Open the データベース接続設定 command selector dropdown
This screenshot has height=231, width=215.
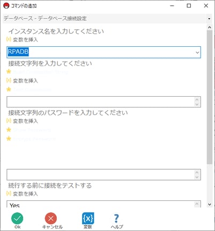click(209, 19)
